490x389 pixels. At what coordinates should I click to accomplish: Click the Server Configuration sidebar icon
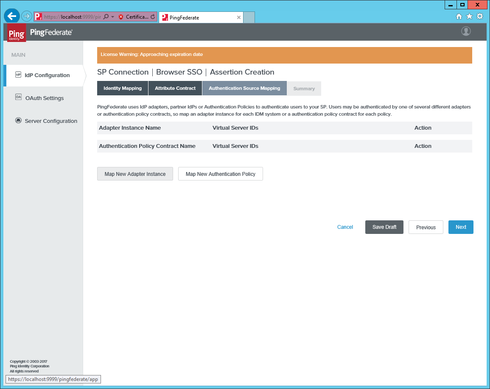tap(18, 120)
